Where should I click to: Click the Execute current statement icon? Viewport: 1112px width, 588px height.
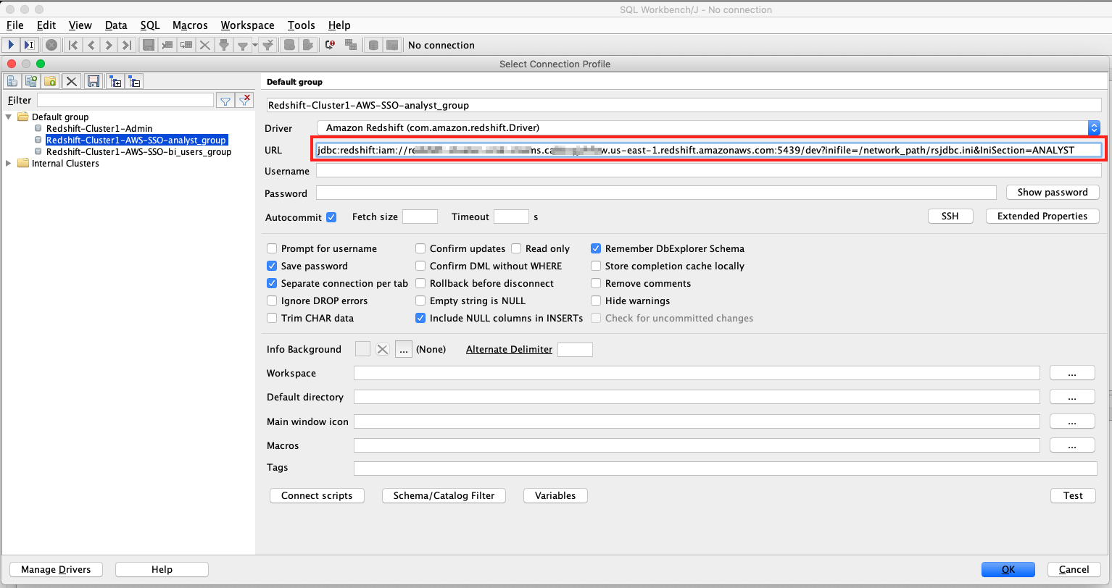click(x=29, y=45)
